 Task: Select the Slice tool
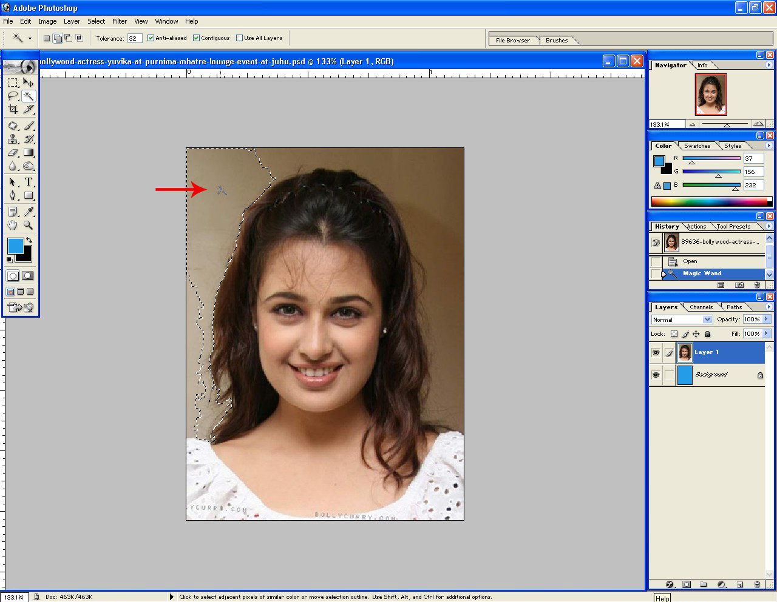click(x=29, y=109)
